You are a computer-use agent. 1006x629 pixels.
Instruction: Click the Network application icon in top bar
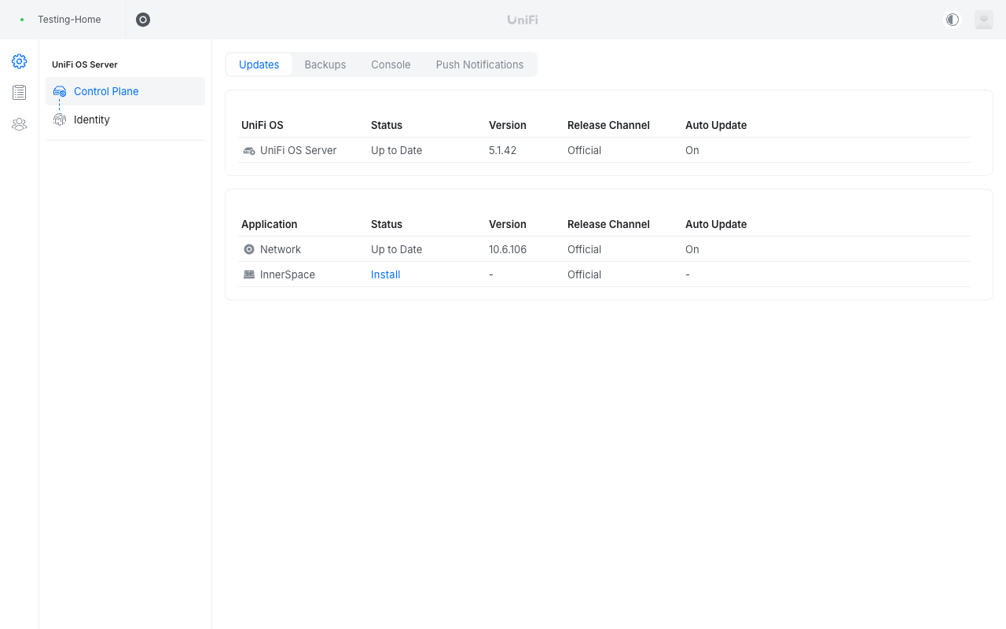[143, 20]
